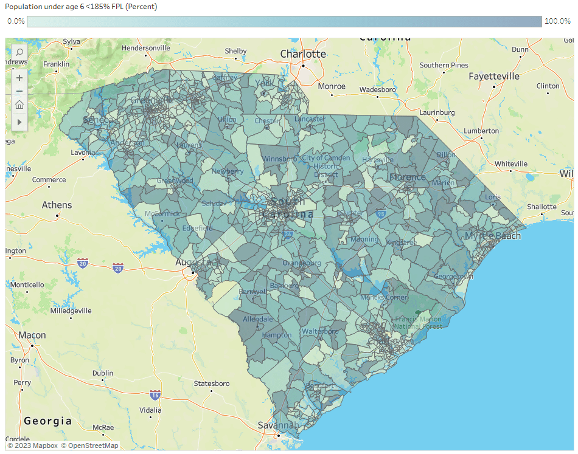
Task: Click the Interstate 20 shield near Augusta
Action: pos(118,267)
